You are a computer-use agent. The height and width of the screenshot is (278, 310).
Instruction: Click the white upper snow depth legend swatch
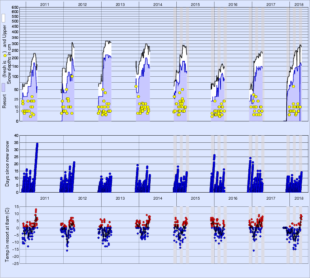point(3,18)
